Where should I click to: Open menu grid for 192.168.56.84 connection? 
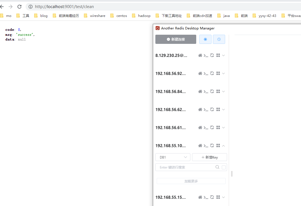pos(218,91)
